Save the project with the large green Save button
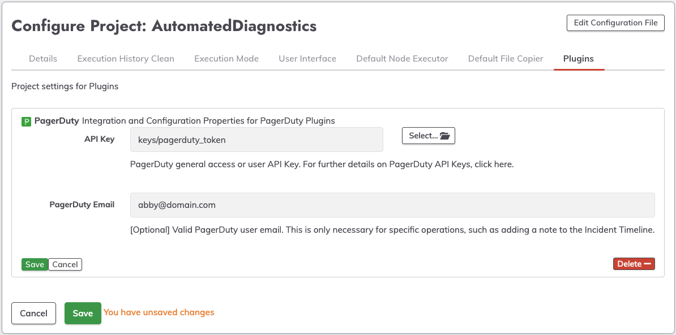This screenshot has height=335, width=676. click(x=83, y=314)
